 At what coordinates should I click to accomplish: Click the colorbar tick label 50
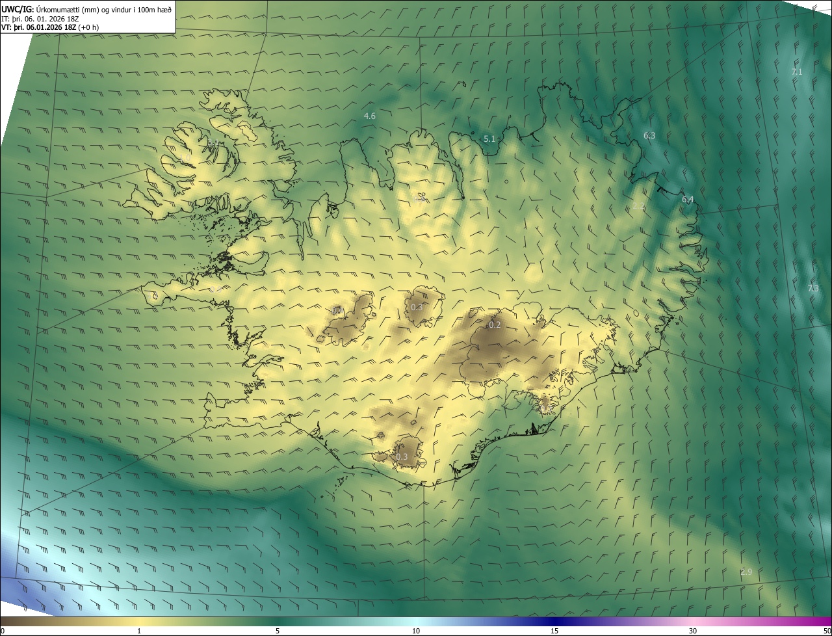click(x=827, y=631)
